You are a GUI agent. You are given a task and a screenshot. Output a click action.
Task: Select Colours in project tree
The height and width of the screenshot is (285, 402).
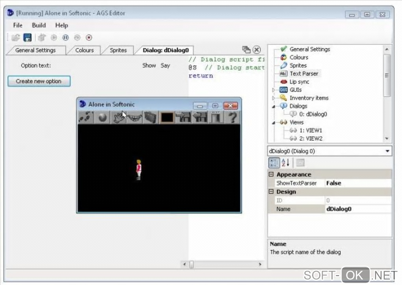tap(299, 57)
